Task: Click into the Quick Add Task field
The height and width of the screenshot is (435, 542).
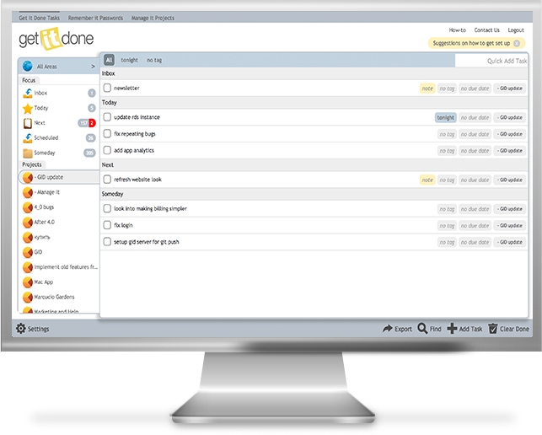Action: (x=492, y=61)
